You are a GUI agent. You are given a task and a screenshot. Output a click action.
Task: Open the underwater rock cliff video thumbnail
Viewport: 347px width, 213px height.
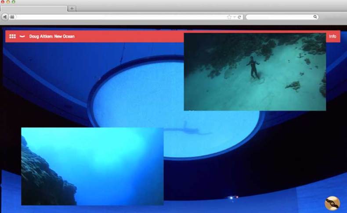[92, 166]
